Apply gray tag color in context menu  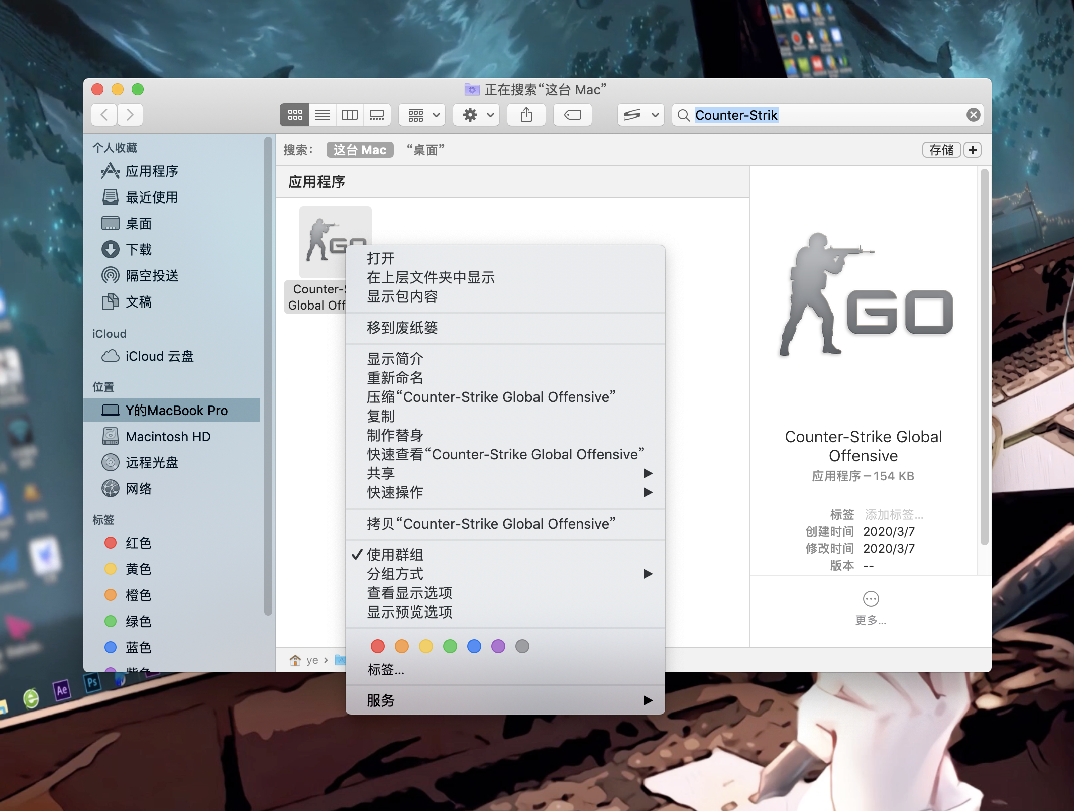point(522,646)
